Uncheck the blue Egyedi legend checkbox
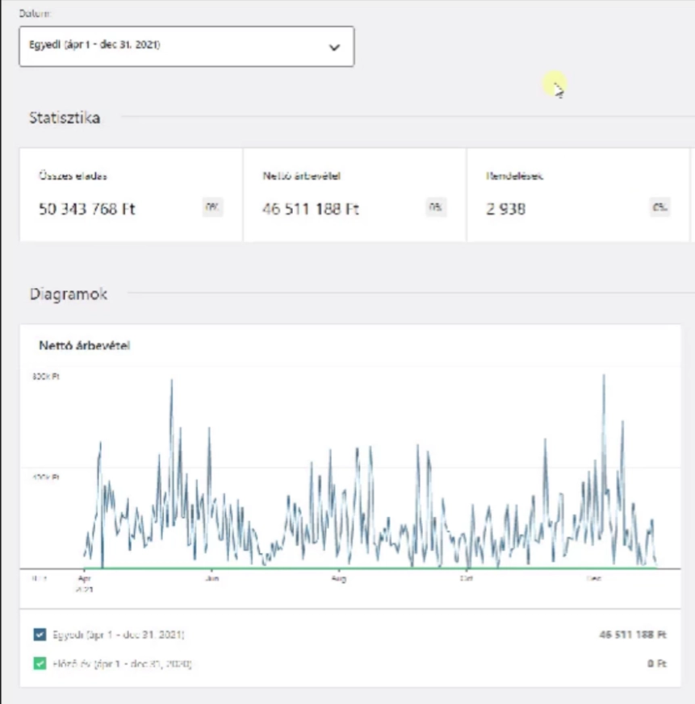Viewport: 695px width, 704px height. [x=41, y=635]
